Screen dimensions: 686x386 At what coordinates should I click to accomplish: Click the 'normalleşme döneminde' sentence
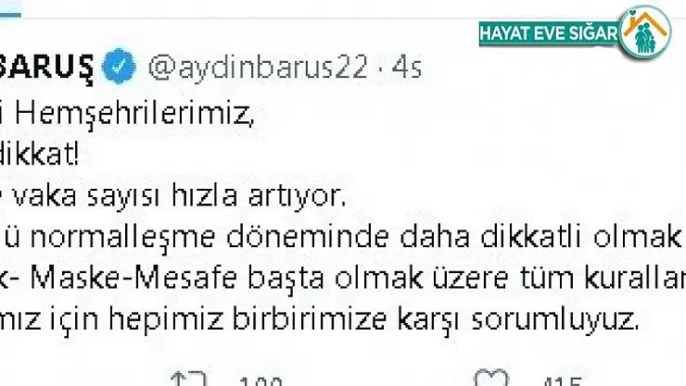pos(210,237)
